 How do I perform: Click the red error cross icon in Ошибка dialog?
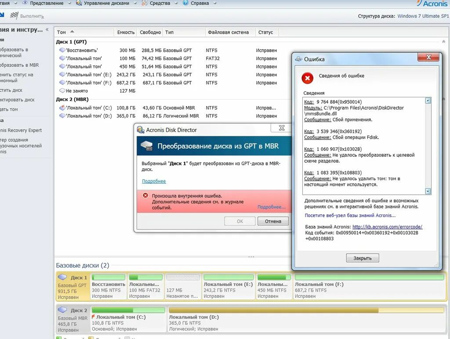[307, 78]
